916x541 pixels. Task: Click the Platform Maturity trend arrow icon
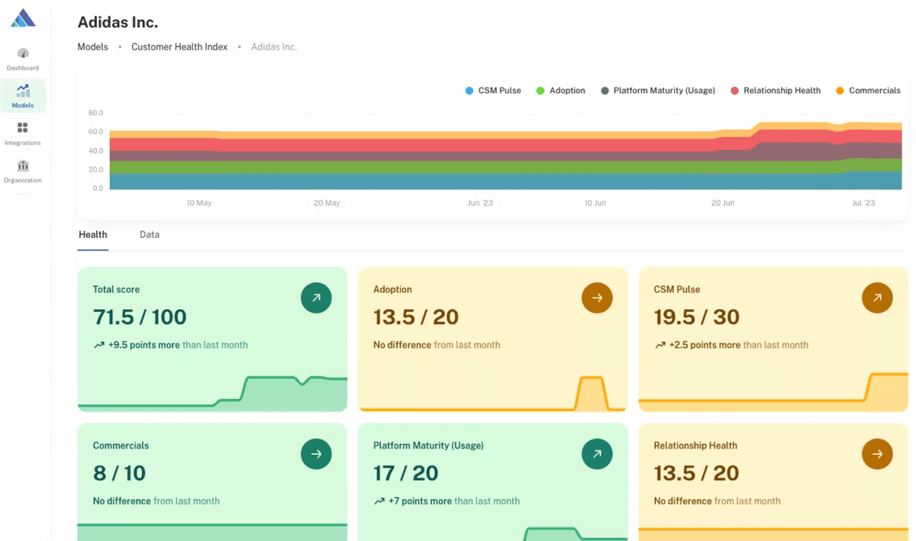[379, 501]
